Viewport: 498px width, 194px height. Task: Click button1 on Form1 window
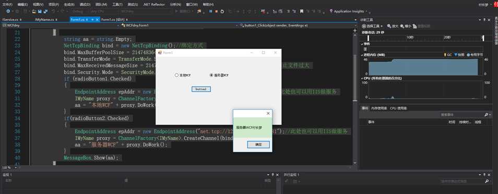[201, 89]
